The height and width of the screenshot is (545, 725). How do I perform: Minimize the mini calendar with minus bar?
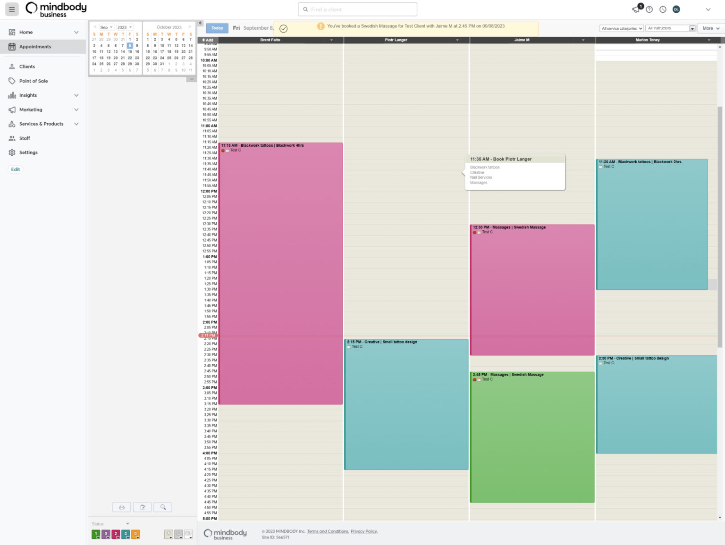pyautogui.click(x=191, y=79)
